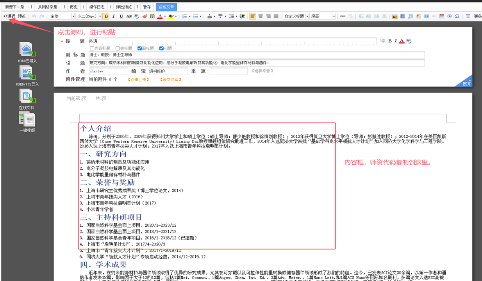Insert a table using the table icon
This screenshot has width=482, height=281.
[468, 16]
